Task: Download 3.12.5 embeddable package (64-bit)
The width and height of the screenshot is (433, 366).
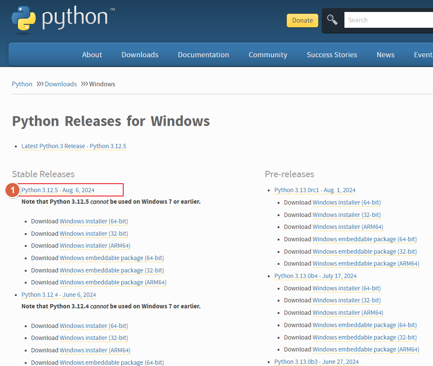Action: click(112, 258)
